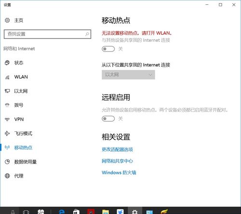The image size is (241, 214).
Task: Select the 飞行模式 airplane icon
Action: tap(7, 133)
